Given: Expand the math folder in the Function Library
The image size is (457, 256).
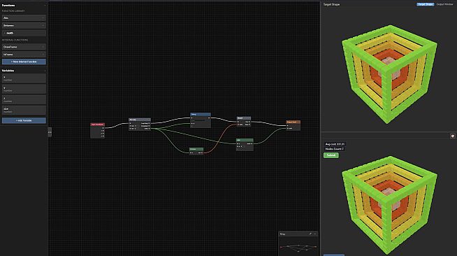Looking at the screenshot, I should click(x=24, y=33).
